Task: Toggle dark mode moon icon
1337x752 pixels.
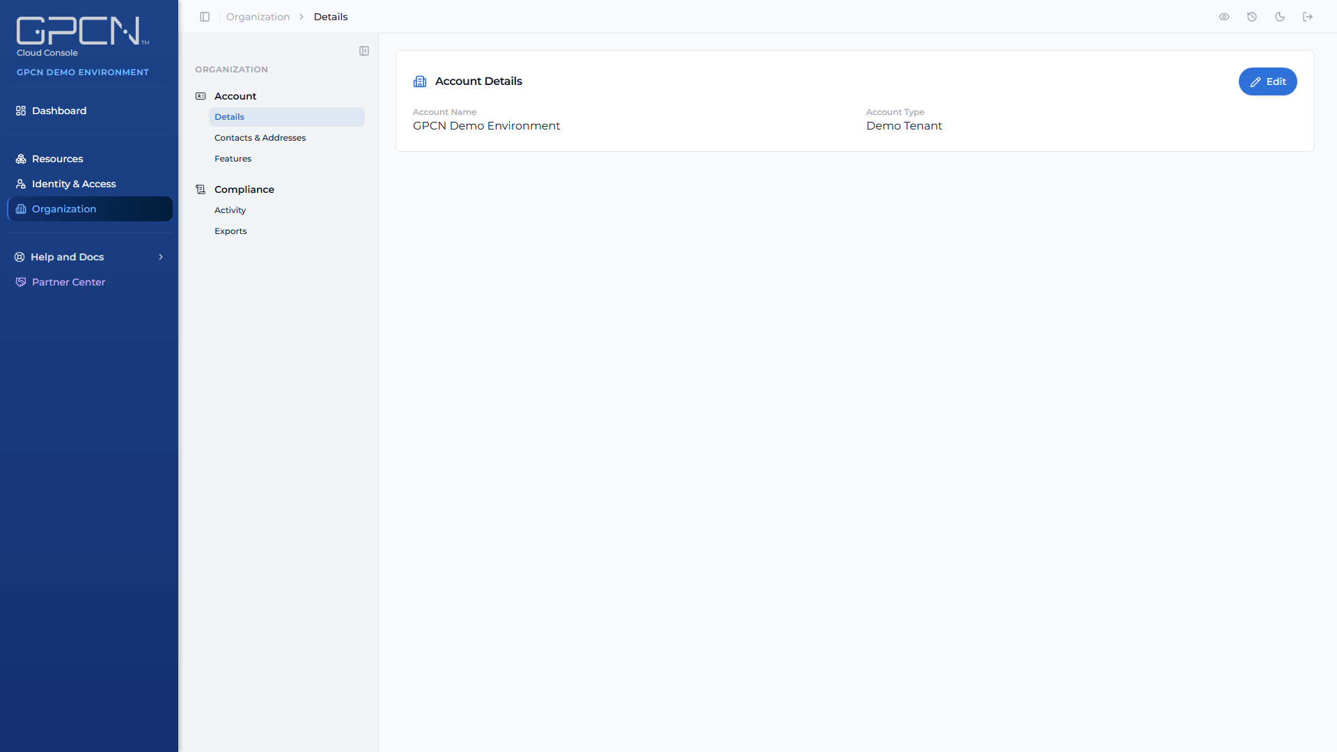Action: click(x=1280, y=17)
